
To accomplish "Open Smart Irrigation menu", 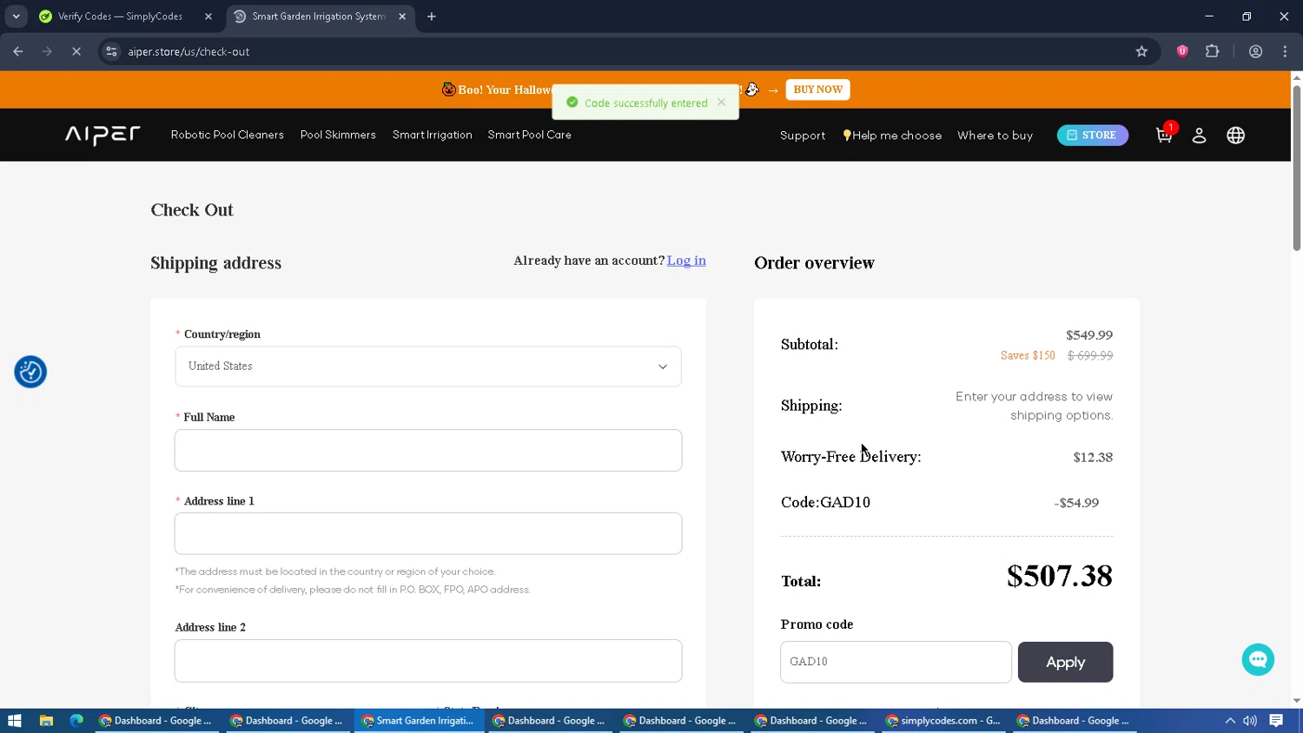I will coord(432,135).
